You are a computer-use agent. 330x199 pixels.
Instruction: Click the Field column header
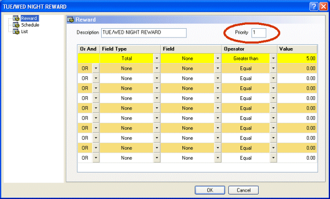[x=191, y=49]
